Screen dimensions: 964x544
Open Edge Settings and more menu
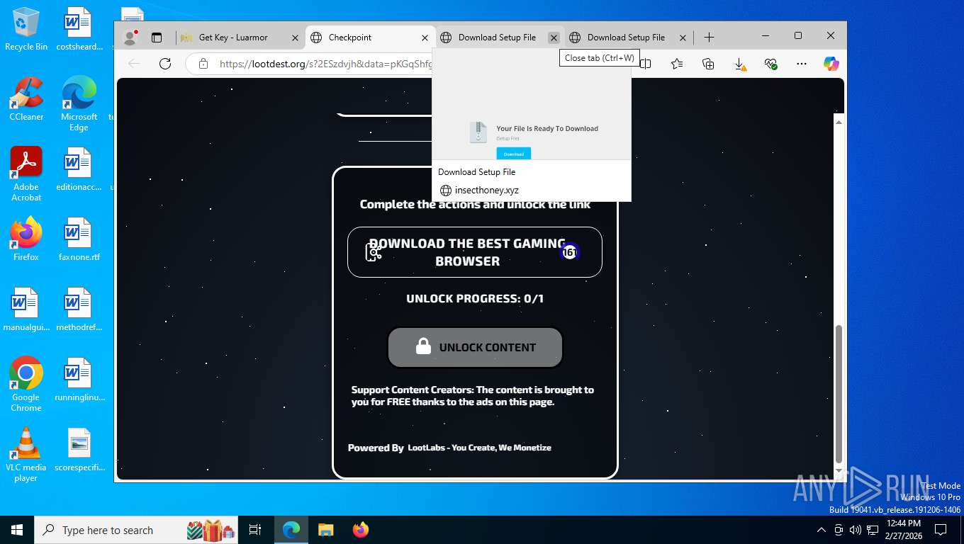[802, 64]
